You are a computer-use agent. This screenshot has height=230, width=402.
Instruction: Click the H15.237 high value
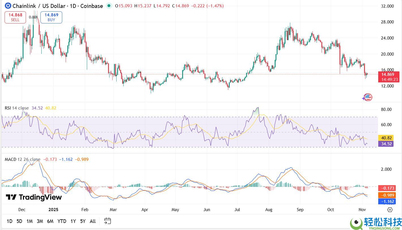(143, 6)
